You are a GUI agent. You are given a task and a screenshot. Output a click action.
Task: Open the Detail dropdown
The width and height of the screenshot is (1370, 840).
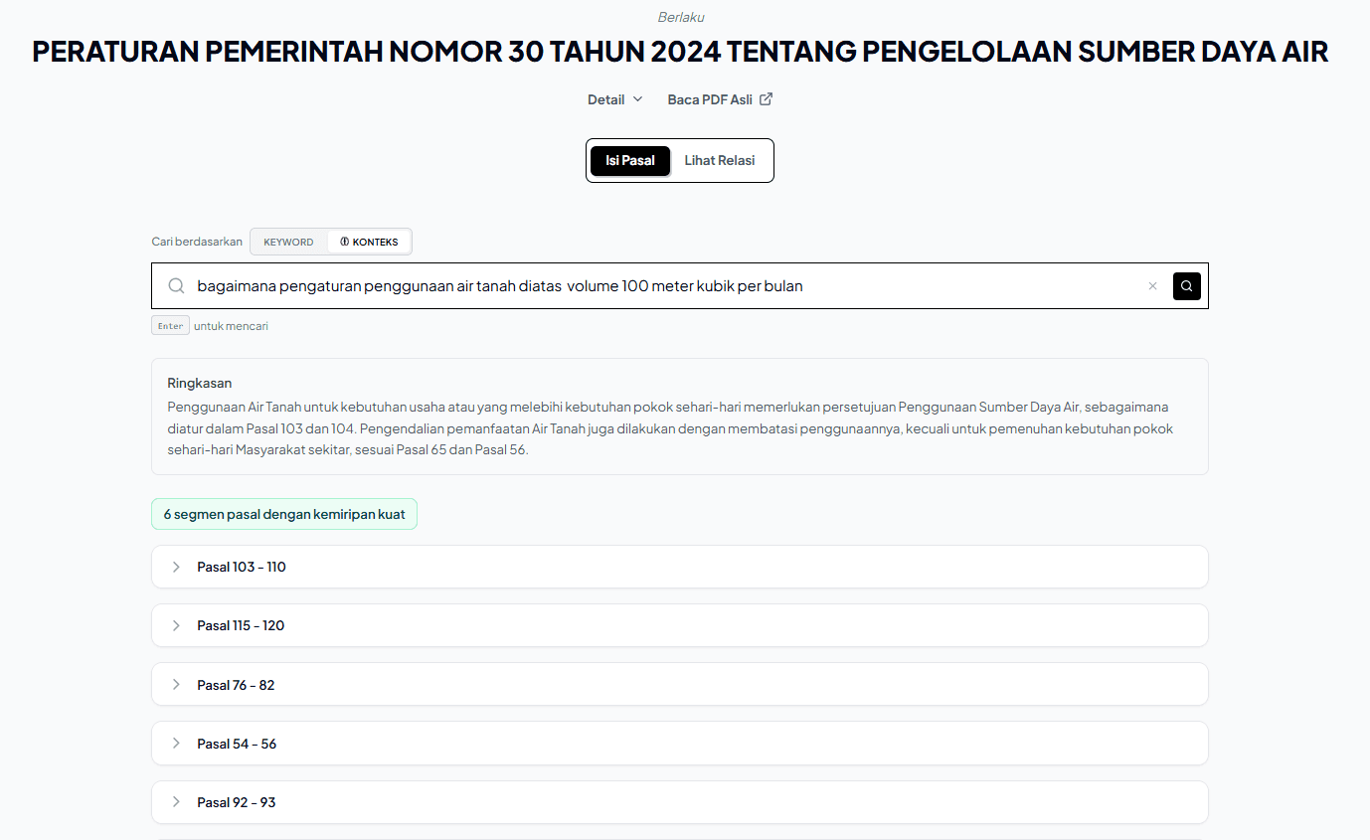click(613, 98)
